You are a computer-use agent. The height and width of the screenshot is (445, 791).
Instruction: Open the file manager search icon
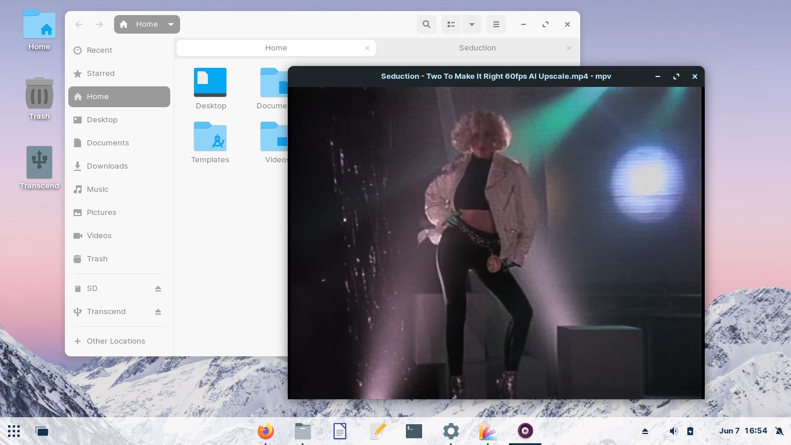pyautogui.click(x=427, y=24)
